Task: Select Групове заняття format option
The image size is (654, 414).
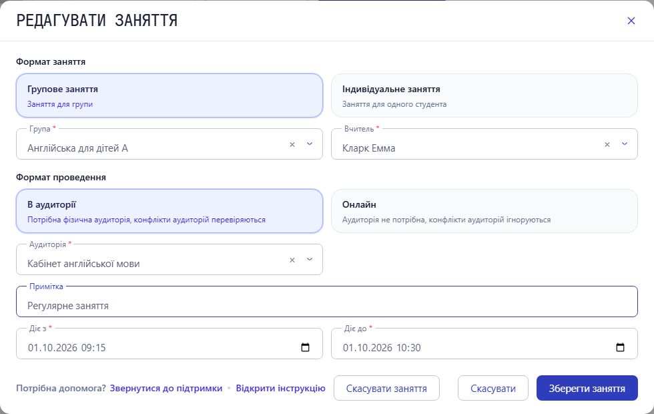Action: 170,95
